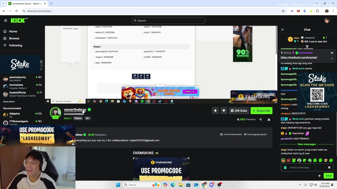Click the Kick logo
Image resolution: width=337 pixels, height=189 pixels.
pos(19,20)
